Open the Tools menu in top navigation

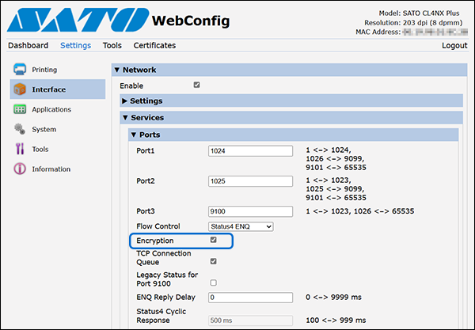tap(112, 46)
